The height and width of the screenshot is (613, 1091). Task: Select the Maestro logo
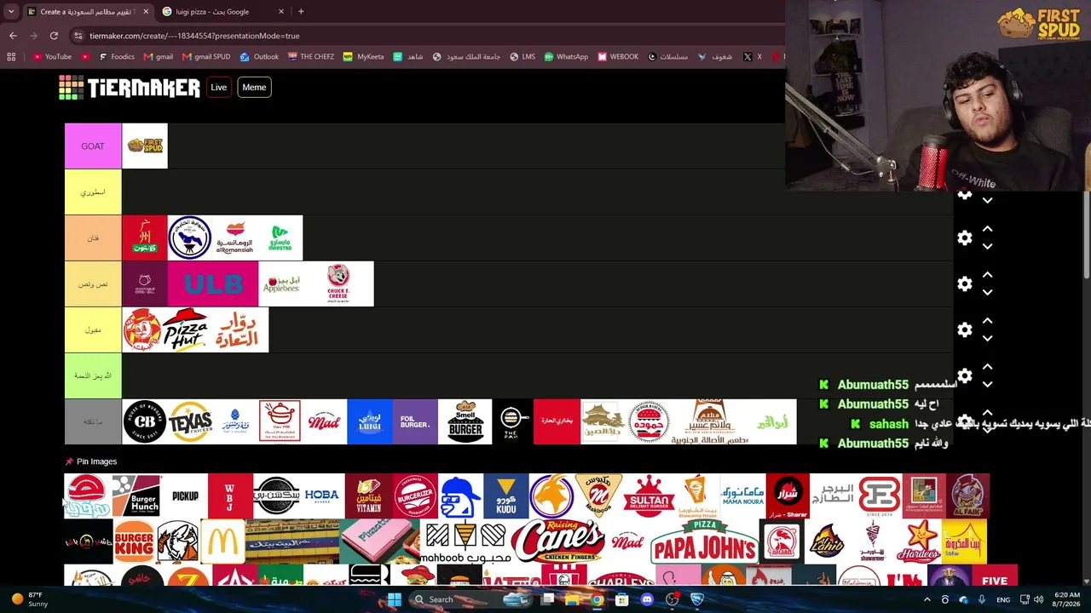click(x=280, y=238)
